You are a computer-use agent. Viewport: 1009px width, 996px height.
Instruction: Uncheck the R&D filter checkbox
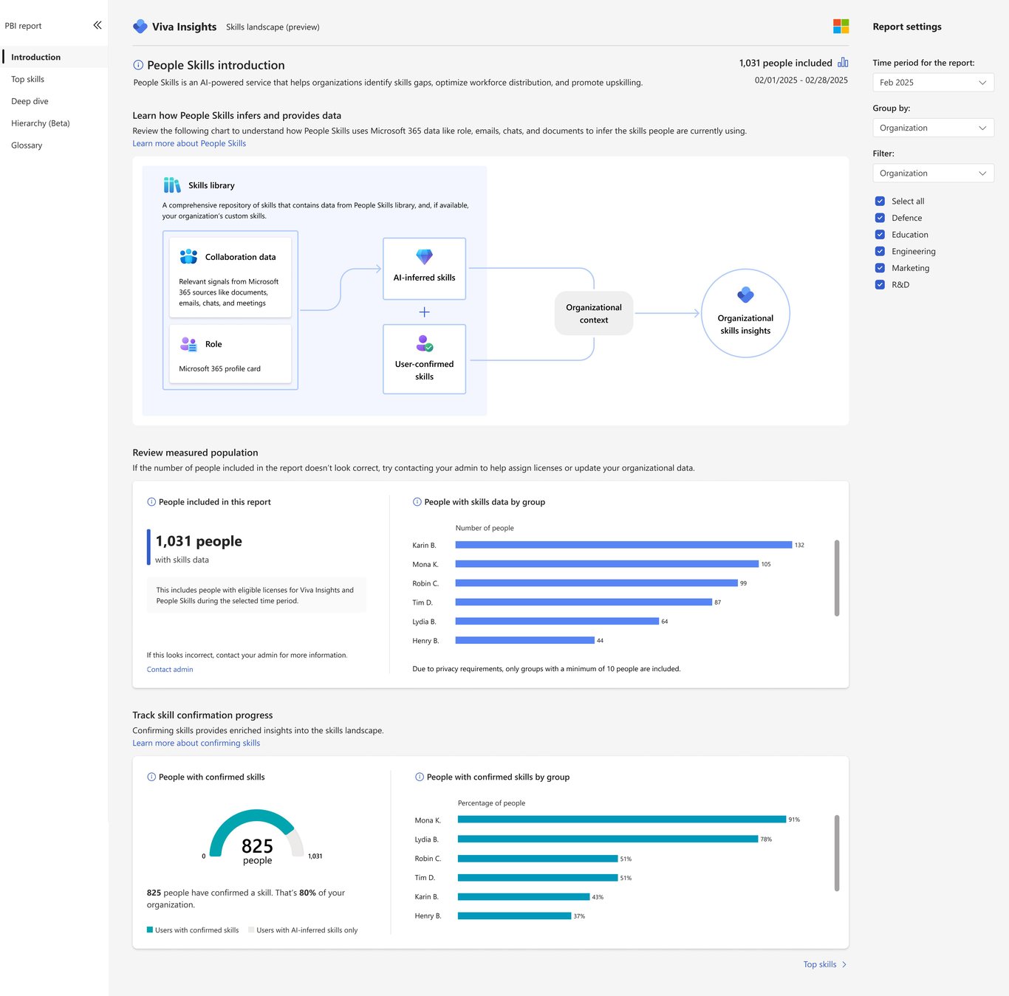(880, 284)
